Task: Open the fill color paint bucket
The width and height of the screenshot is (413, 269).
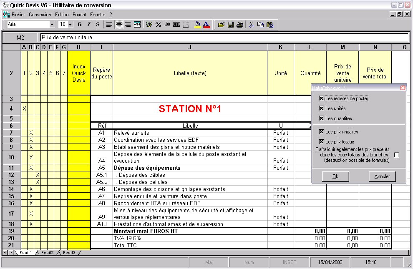Action: [x=197, y=25]
